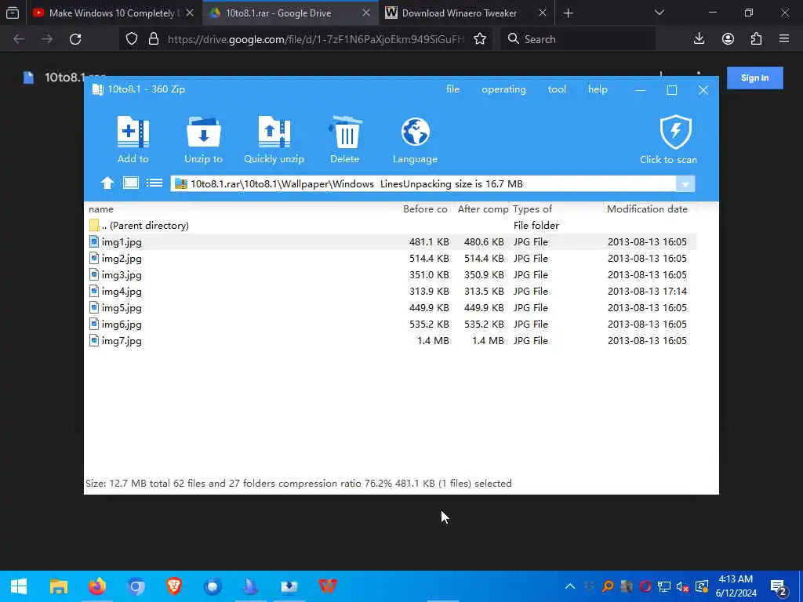Select img3.jpg in the file list
Screen dimensions: 803x602
(391, 274)
